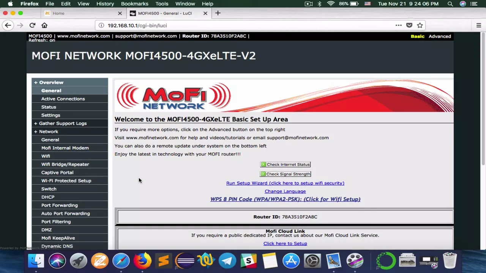Open the View menu
The image size is (486, 273).
pyautogui.click(x=84, y=4)
